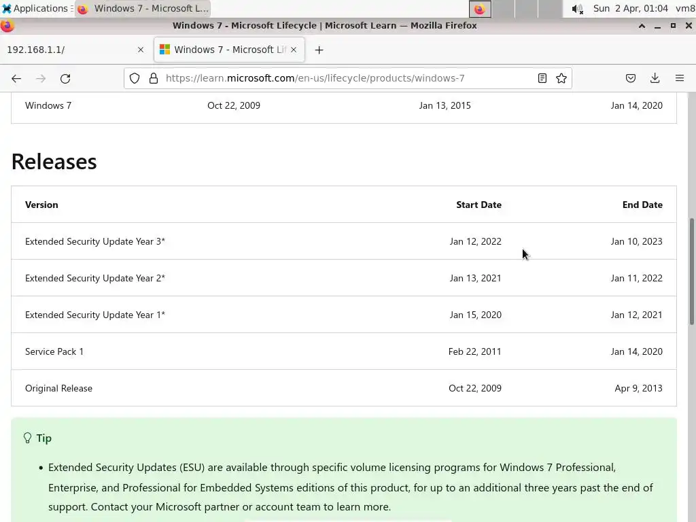Select the Windows 7 - Microsoft Lifecycle tab
Viewport: 696px width, 522px height.
tap(229, 50)
